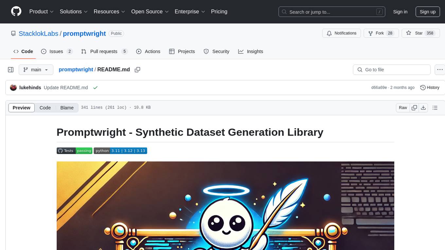This screenshot has height=250, width=445.
Task: Open file History
Action: [x=430, y=87]
